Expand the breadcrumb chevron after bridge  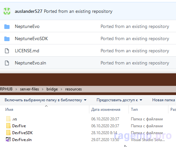(x=61, y=89)
